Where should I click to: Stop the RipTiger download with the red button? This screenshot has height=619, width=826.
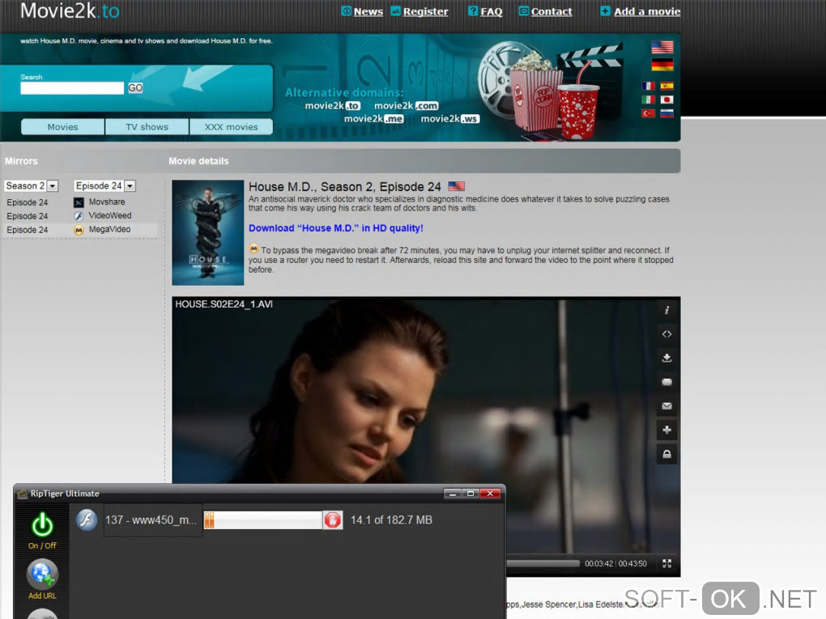tap(332, 520)
